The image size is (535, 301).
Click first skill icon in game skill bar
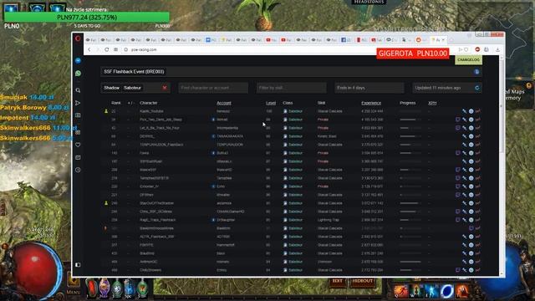[x=400, y=291]
